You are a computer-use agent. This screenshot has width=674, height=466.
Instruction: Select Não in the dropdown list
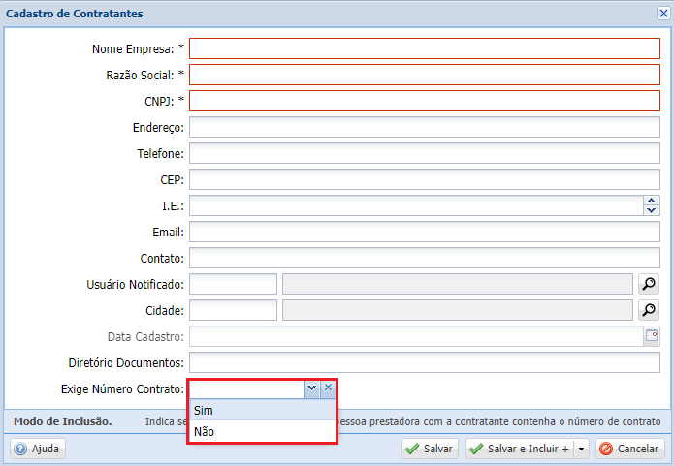(x=262, y=432)
